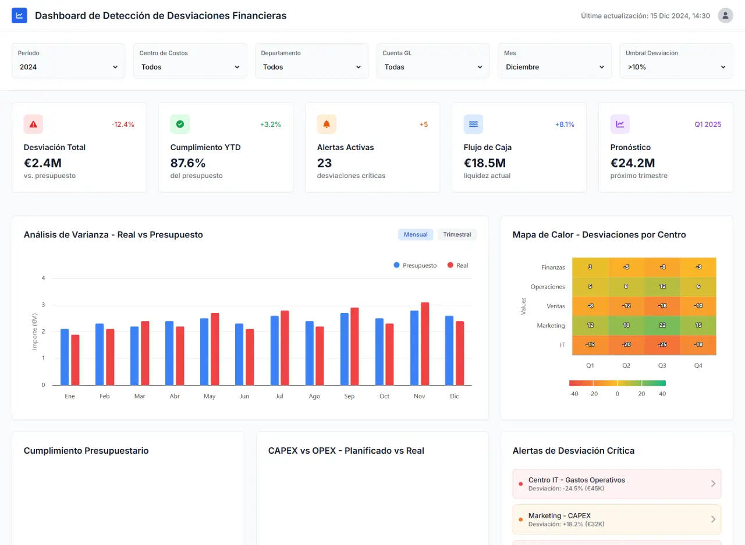Expand the Umbral Desviación dropdown
This screenshot has height=545, width=745.
pos(676,67)
